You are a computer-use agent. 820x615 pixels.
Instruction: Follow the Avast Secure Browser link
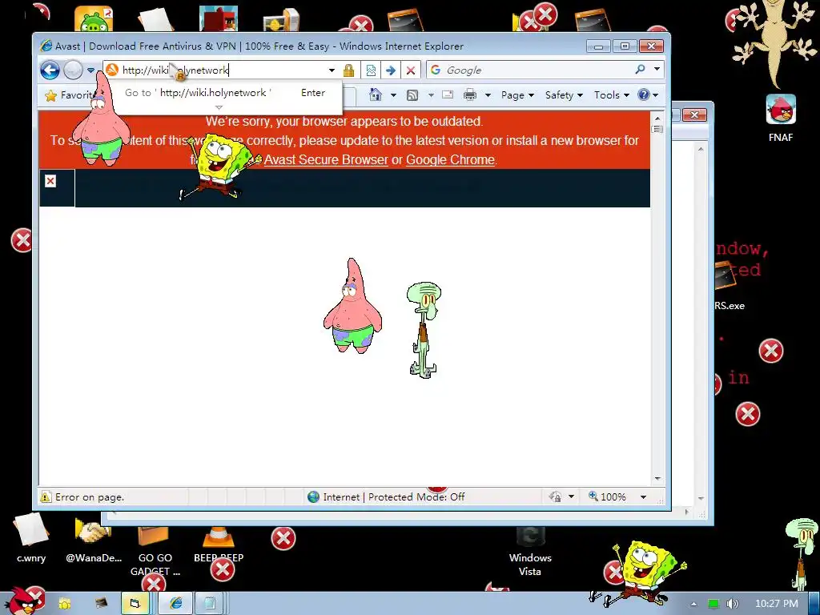326,159
